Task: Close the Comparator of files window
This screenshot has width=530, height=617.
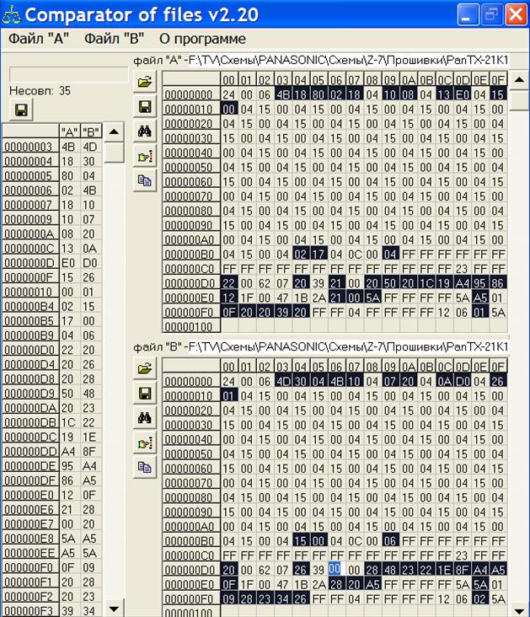Action: click(516, 14)
